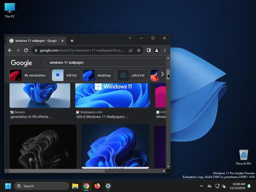The height and width of the screenshot is (192, 256).
Task: Reload the Google search page
Action: pyautogui.click(x=26, y=50)
